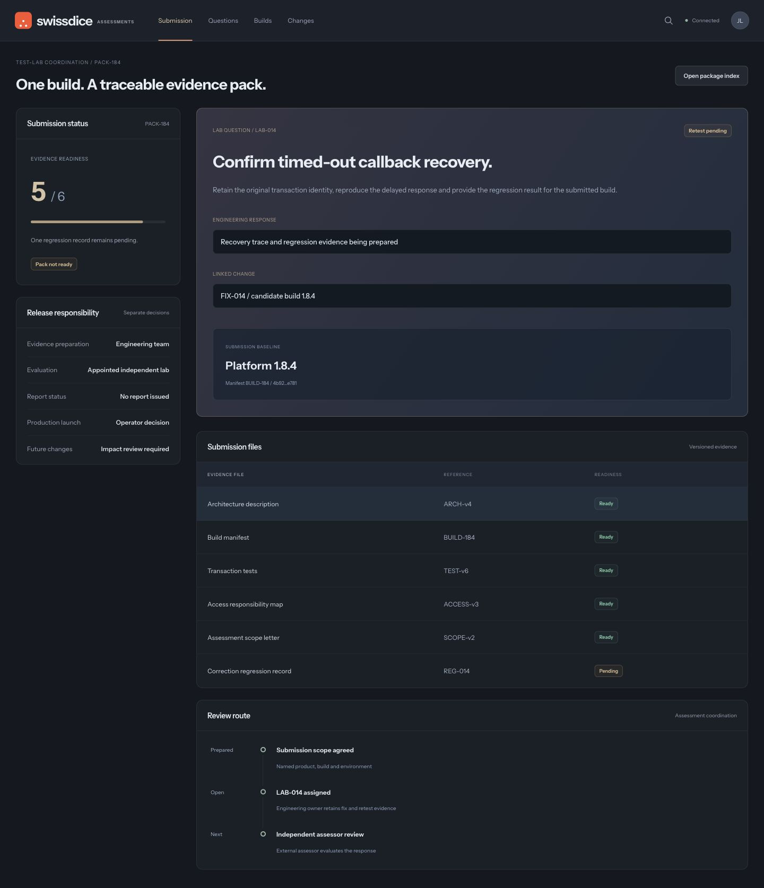This screenshot has height=888, width=764.
Task: Click reference SCOPE-v2
Action: pyautogui.click(x=459, y=638)
